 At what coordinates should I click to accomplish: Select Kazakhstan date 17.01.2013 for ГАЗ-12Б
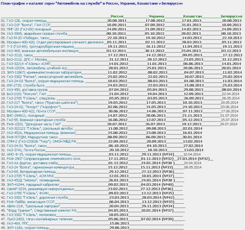pos(191,21)
